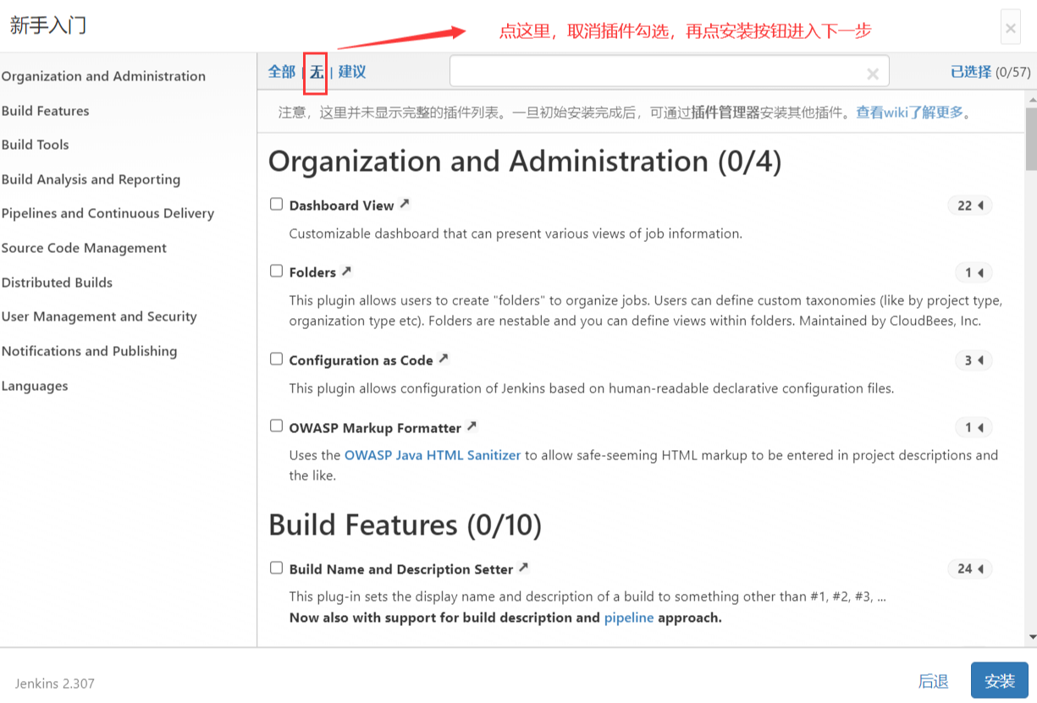Jump to Source Code Management category
The image size is (1037, 703).
click(x=84, y=248)
